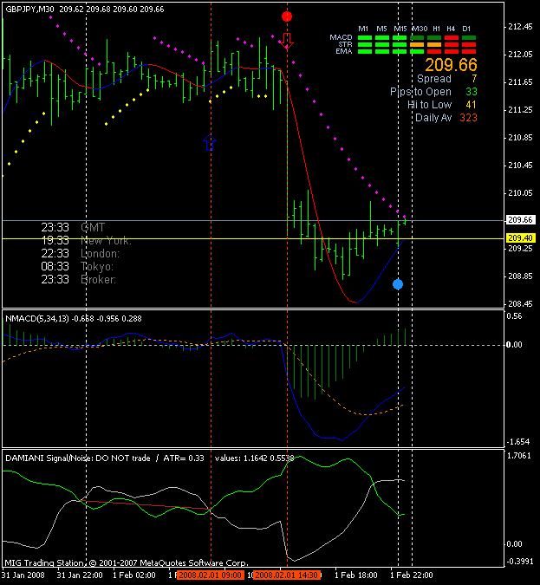The height and width of the screenshot is (585, 540).
Task: Click the H4 timeframe column header
Action: (x=451, y=29)
